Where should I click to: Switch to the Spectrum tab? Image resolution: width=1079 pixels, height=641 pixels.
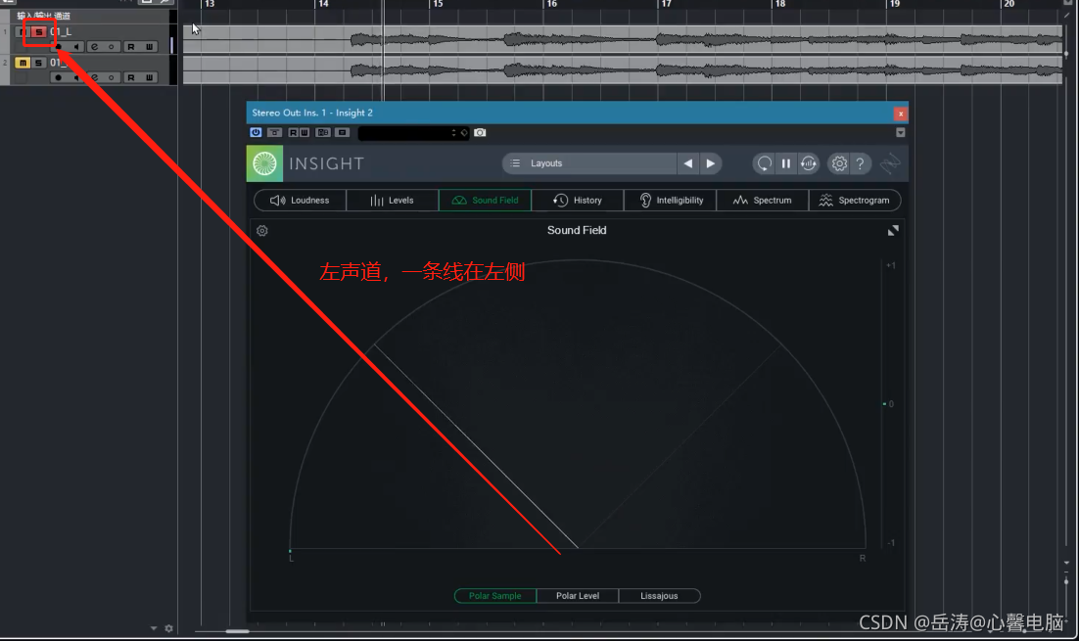763,201
